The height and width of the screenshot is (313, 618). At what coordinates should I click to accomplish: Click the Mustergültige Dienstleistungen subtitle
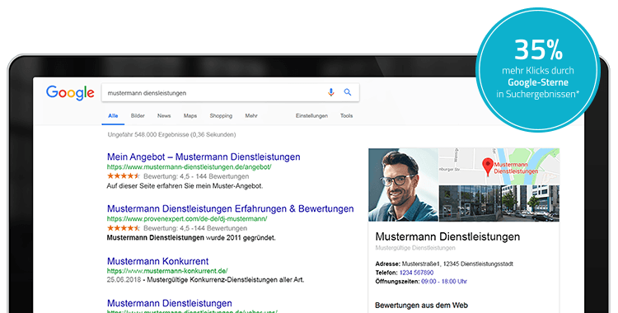click(x=415, y=248)
